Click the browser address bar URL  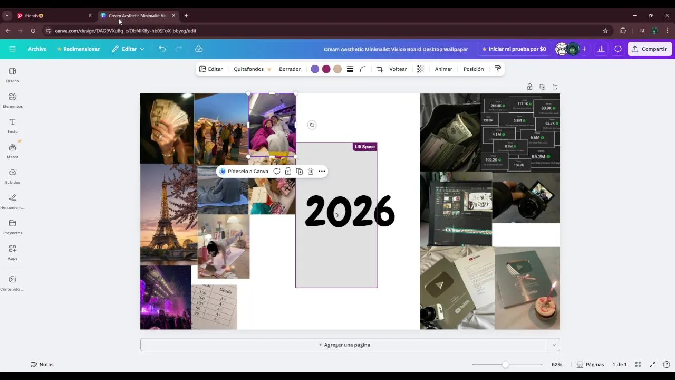tap(126, 31)
